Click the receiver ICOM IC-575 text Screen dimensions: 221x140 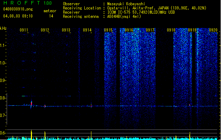141,12
